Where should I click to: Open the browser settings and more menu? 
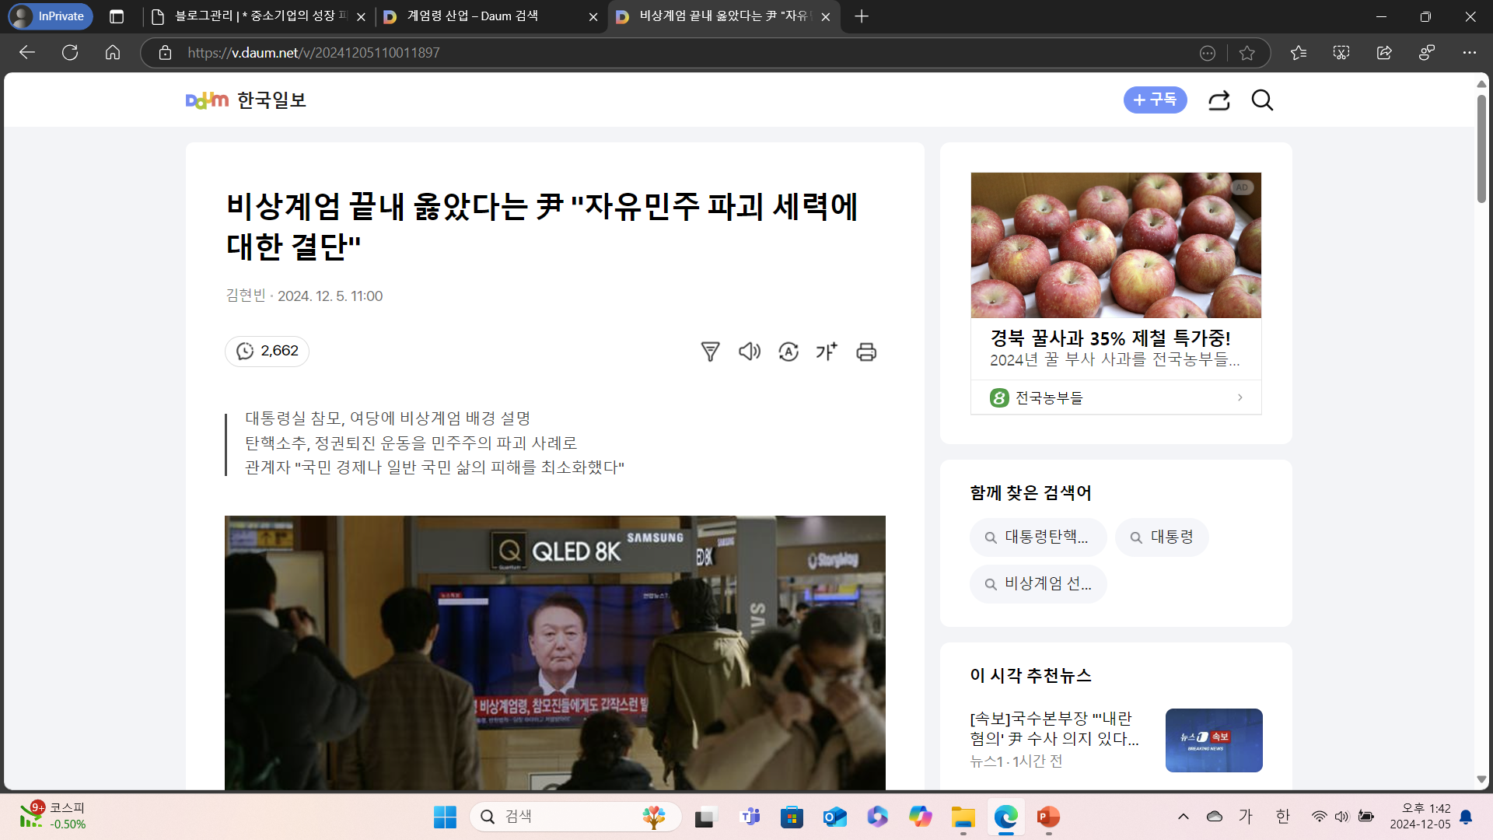pyautogui.click(x=1468, y=53)
